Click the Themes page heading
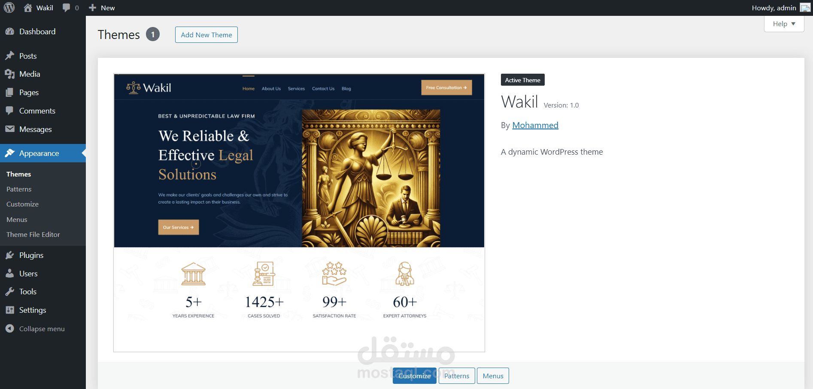 [119, 35]
